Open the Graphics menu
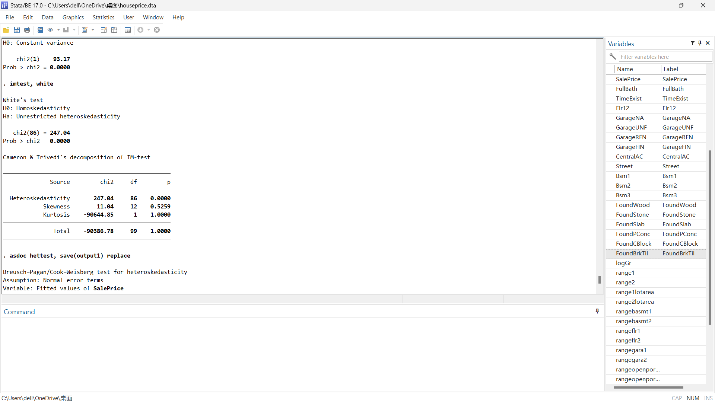 point(73,17)
